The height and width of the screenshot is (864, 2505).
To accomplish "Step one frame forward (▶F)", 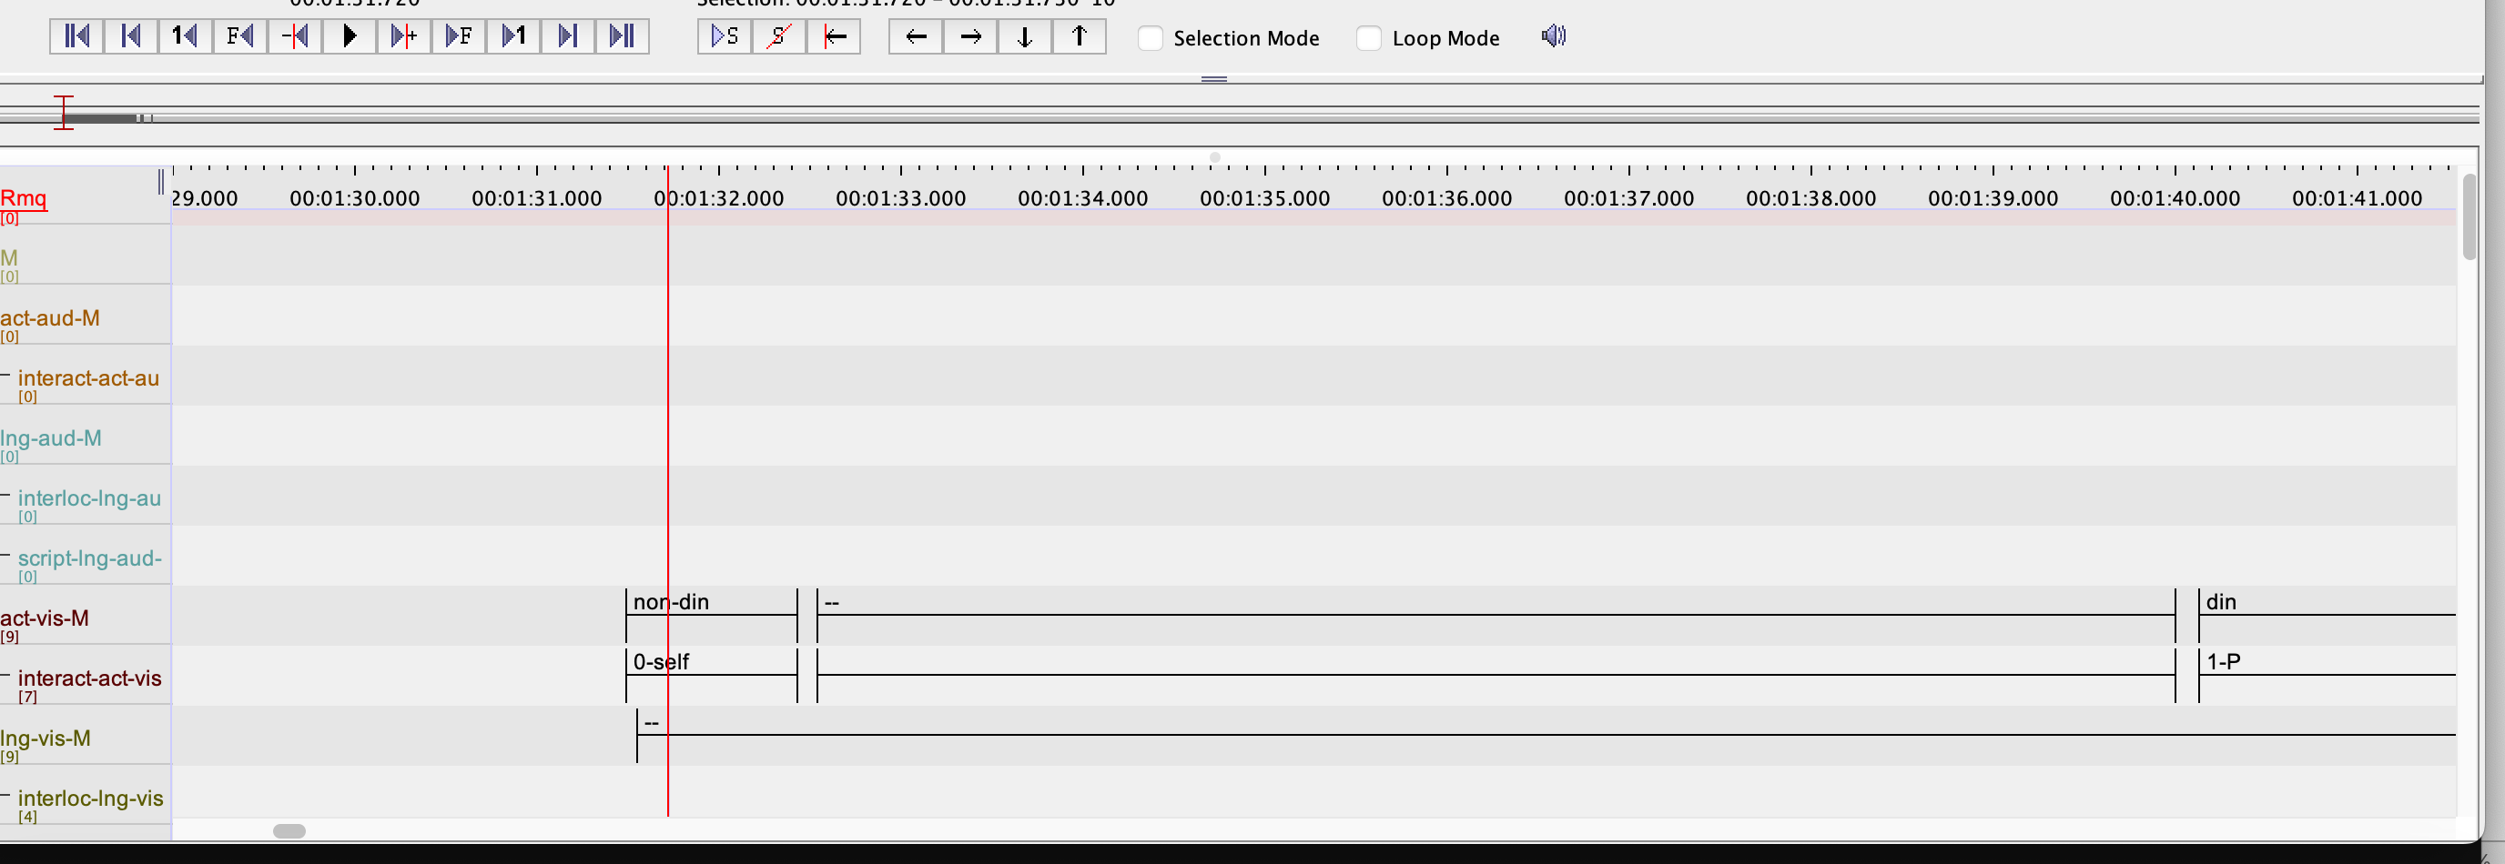I will point(459,37).
